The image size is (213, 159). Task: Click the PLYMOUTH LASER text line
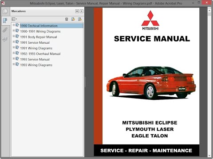tap(150, 129)
